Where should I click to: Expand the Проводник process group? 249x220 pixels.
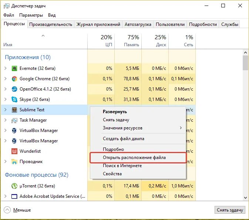pyautogui.click(x=6, y=162)
